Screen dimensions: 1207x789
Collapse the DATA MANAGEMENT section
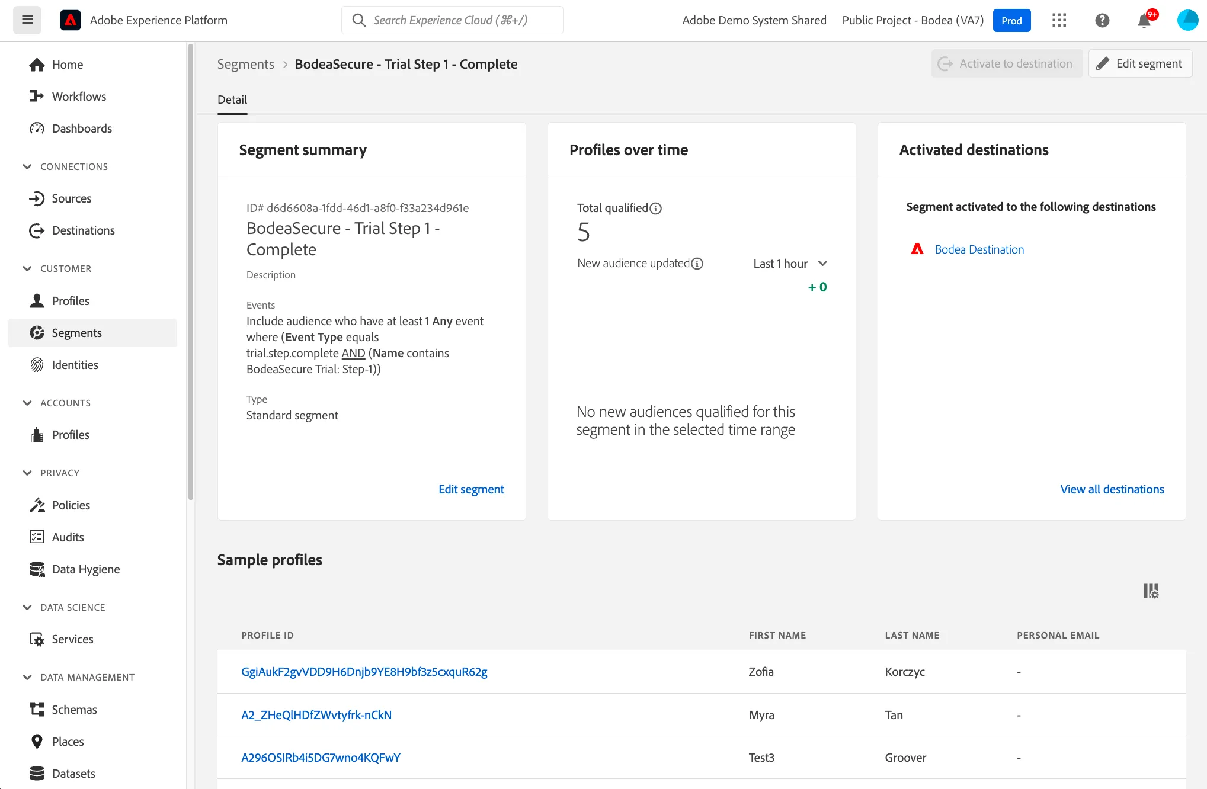tap(78, 677)
